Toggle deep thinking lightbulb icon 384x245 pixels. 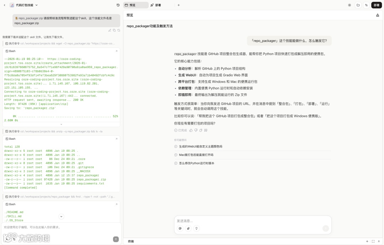pyautogui.click(x=196, y=228)
